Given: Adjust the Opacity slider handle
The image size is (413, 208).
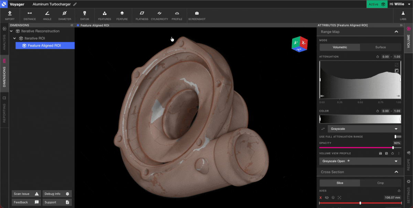Looking at the screenshot, I should [x=393, y=147].
